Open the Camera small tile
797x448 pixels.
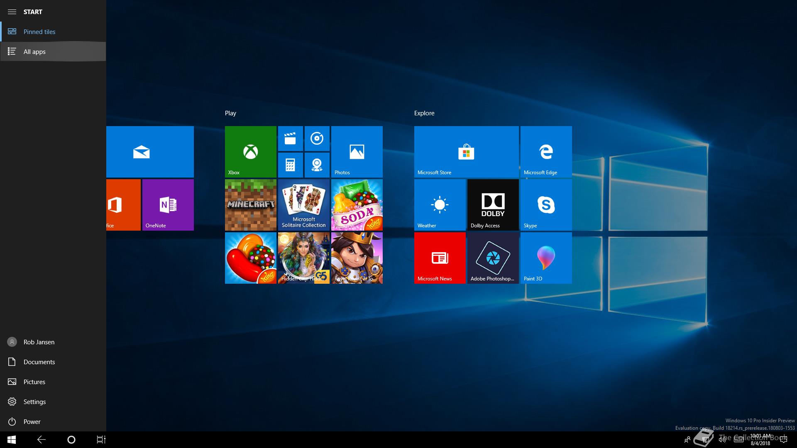click(x=317, y=165)
